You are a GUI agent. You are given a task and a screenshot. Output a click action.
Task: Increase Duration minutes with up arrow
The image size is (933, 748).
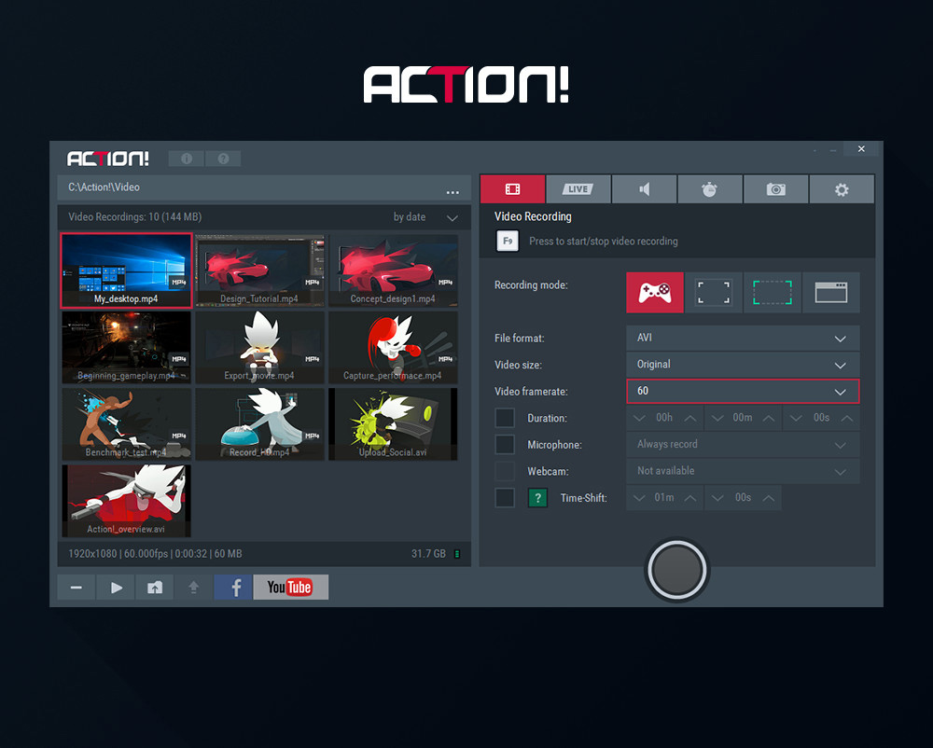coord(769,418)
